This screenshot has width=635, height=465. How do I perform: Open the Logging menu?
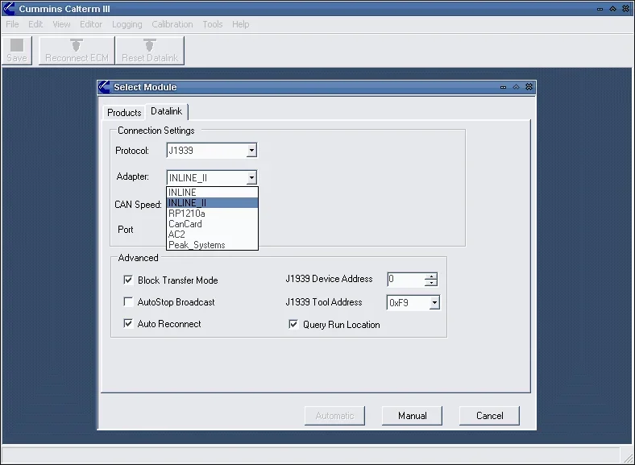127,24
